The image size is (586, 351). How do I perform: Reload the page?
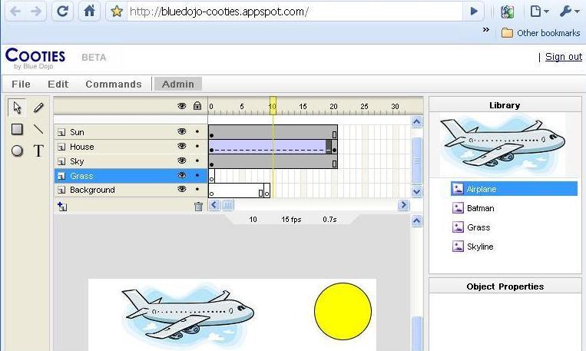62,12
